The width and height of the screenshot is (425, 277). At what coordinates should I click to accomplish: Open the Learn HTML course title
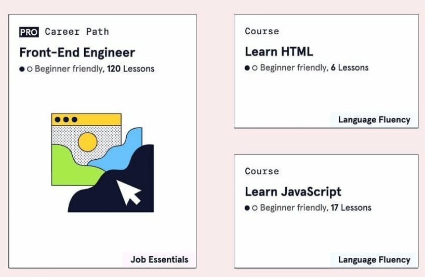(x=279, y=52)
